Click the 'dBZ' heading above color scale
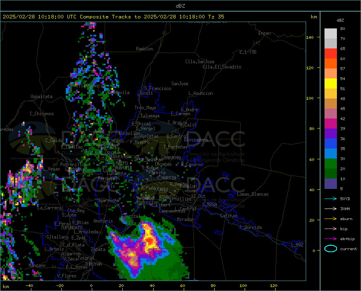 (340, 20)
